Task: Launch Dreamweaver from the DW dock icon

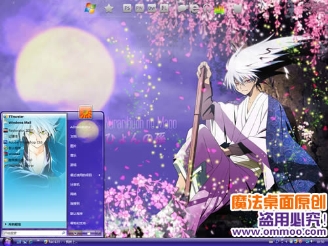Action: coord(152,9)
